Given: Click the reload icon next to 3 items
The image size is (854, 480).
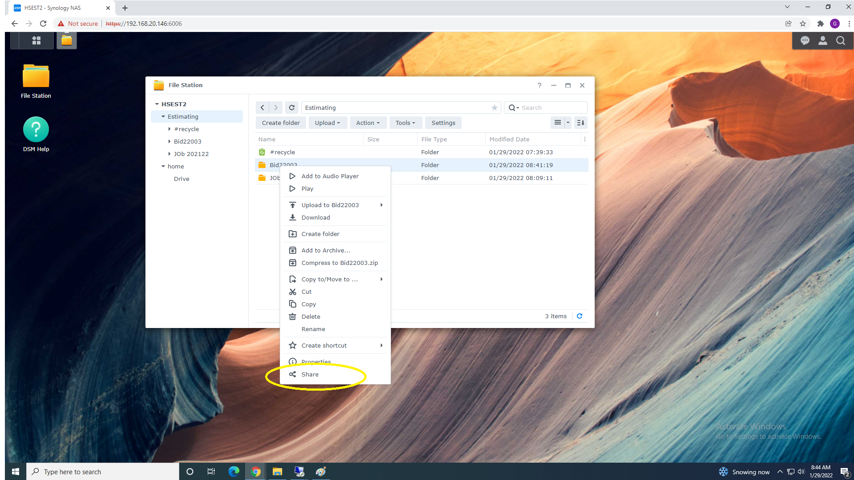Looking at the screenshot, I should pyautogui.click(x=580, y=316).
